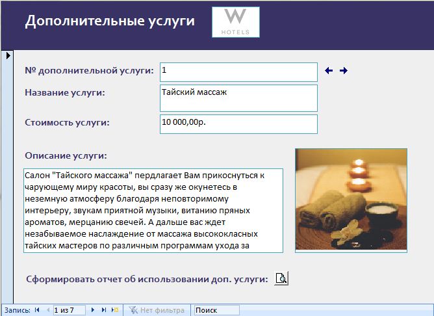Click the Thai massage spa photo
This screenshot has width=434, height=316.
351,200
